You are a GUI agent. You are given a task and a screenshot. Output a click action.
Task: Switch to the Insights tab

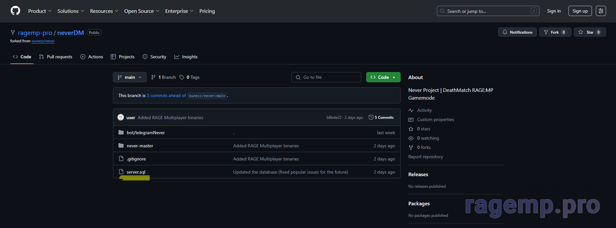point(186,57)
